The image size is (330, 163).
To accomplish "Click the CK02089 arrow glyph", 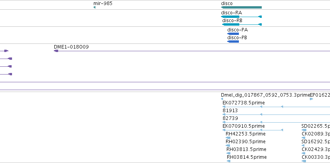I will pos(304,138).
